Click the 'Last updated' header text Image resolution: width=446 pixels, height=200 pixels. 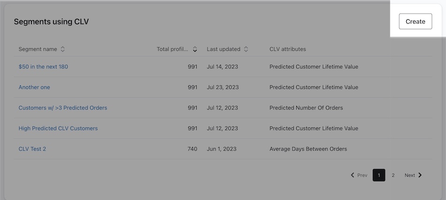[x=223, y=49]
